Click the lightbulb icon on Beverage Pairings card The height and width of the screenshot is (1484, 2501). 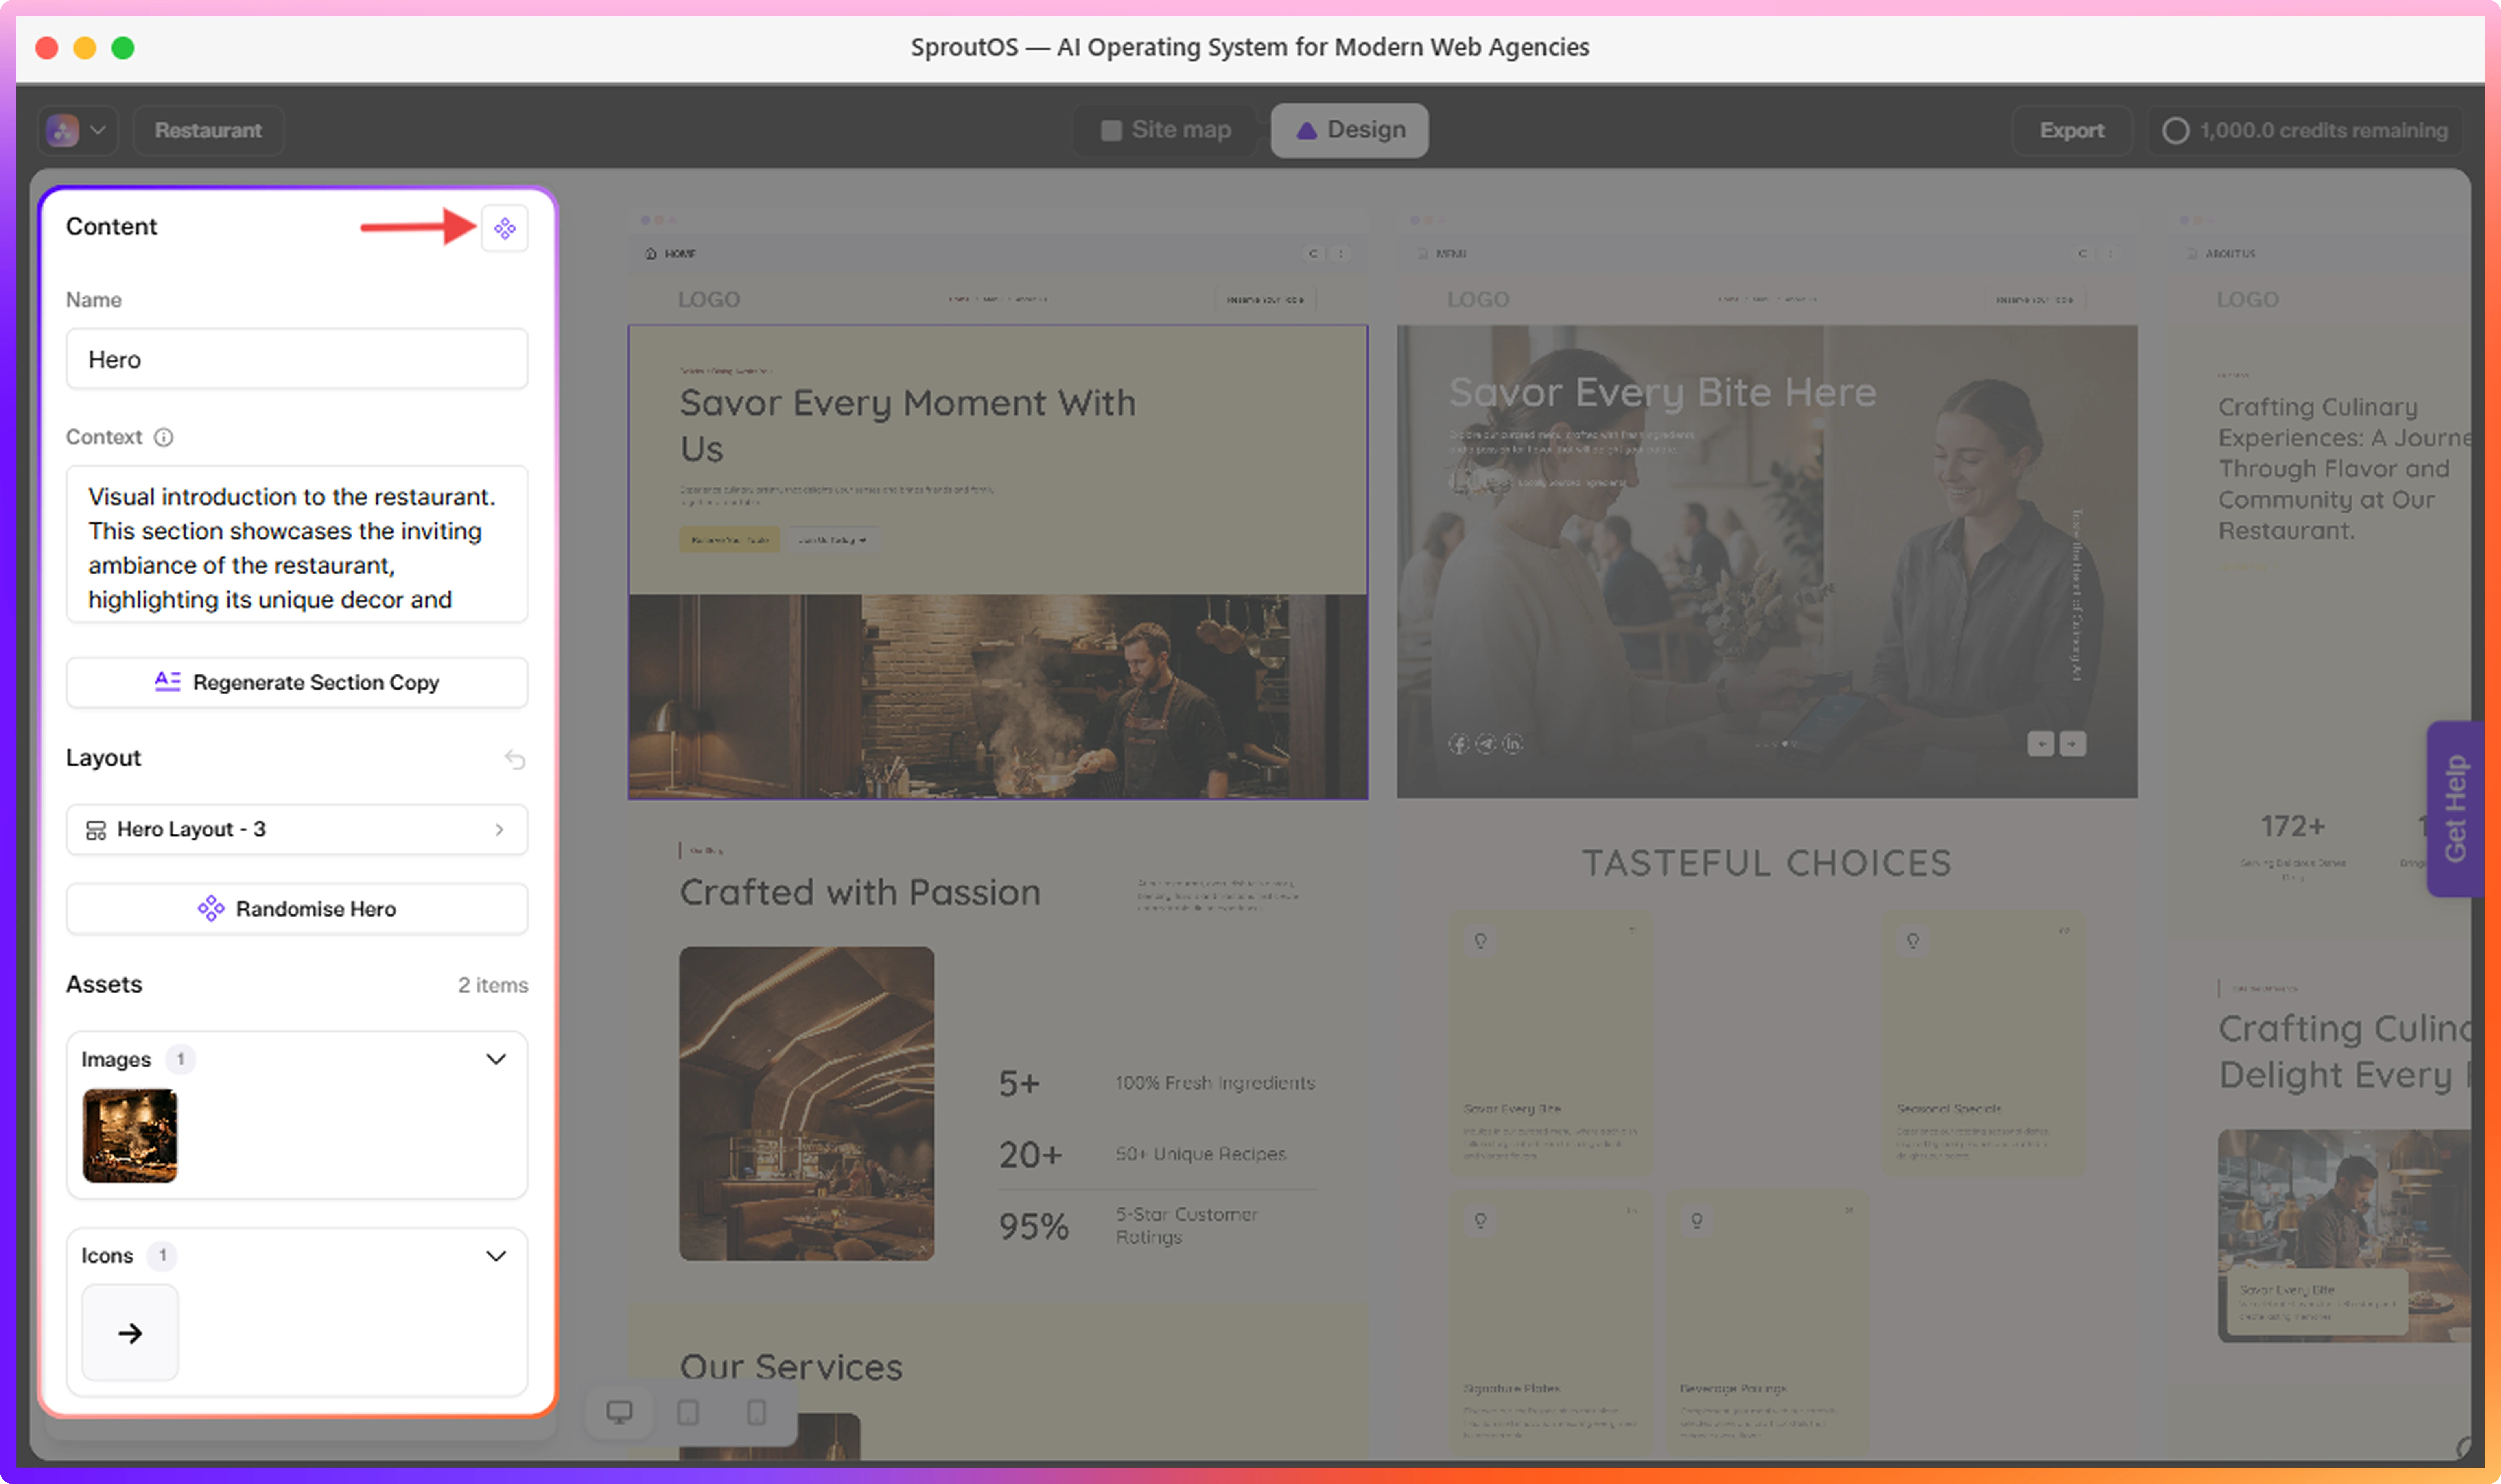(1697, 1221)
